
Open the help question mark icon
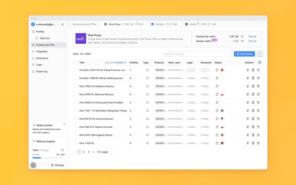coord(33,165)
